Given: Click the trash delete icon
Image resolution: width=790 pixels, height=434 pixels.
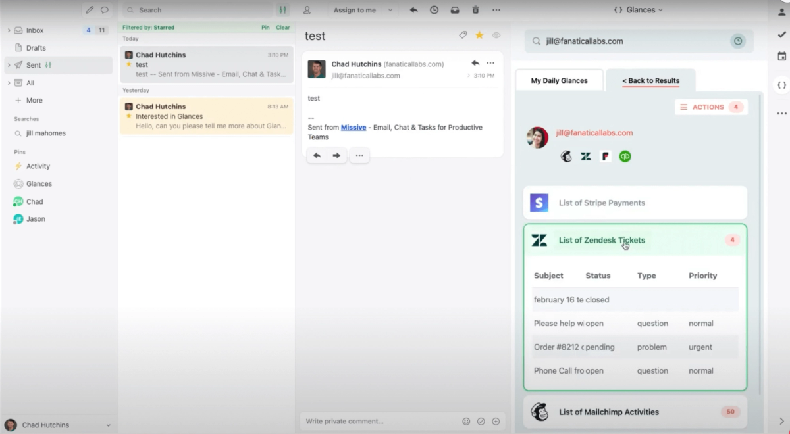Looking at the screenshot, I should [475, 10].
